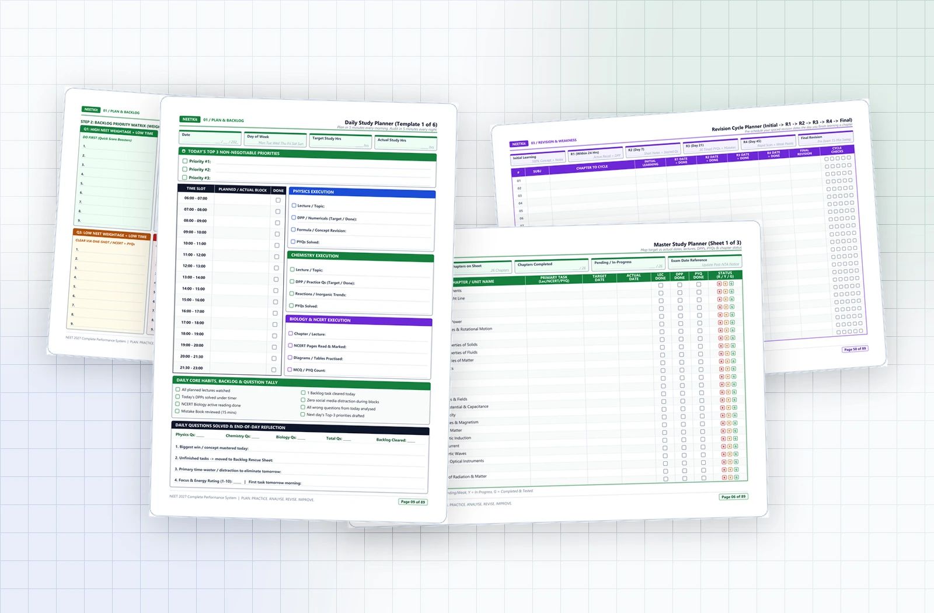Tick the Priority #1 checkbox

(185, 161)
